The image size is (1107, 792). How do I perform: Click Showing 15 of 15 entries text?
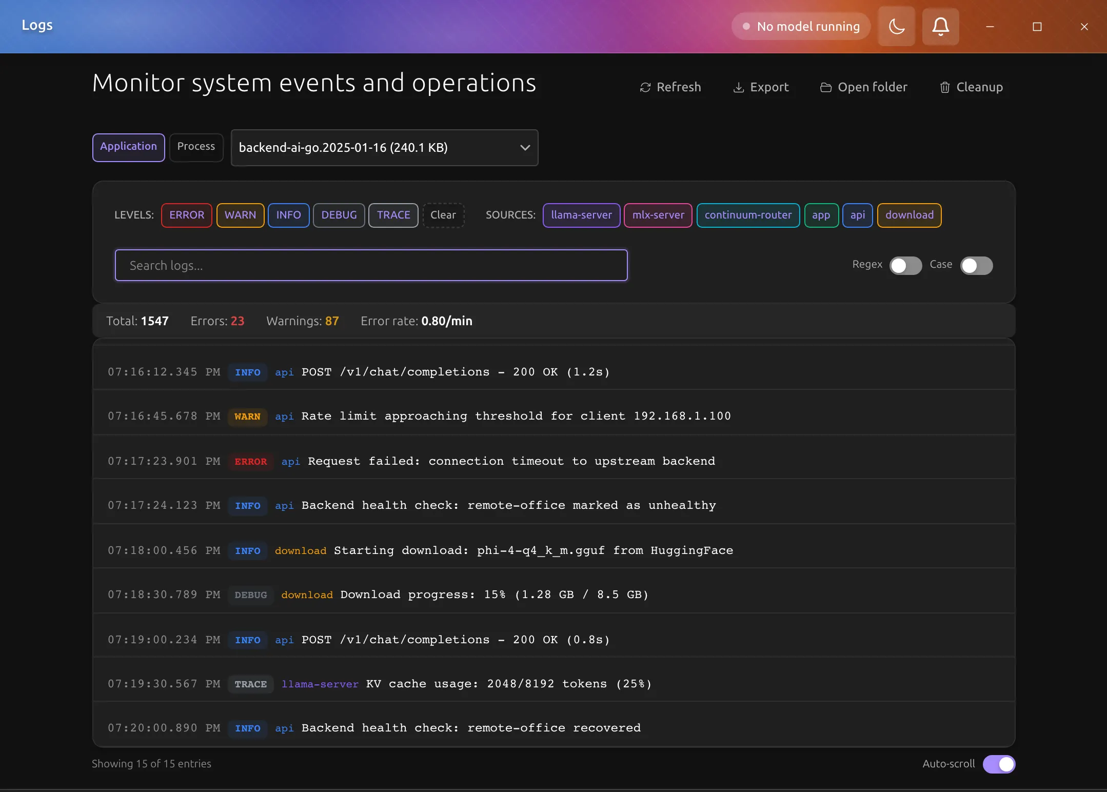point(151,764)
